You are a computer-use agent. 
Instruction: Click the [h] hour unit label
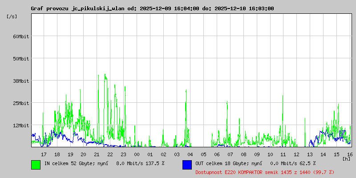tap(346, 158)
